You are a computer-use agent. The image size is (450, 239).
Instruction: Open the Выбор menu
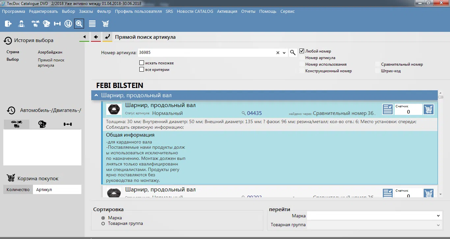[x=69, y=11]
